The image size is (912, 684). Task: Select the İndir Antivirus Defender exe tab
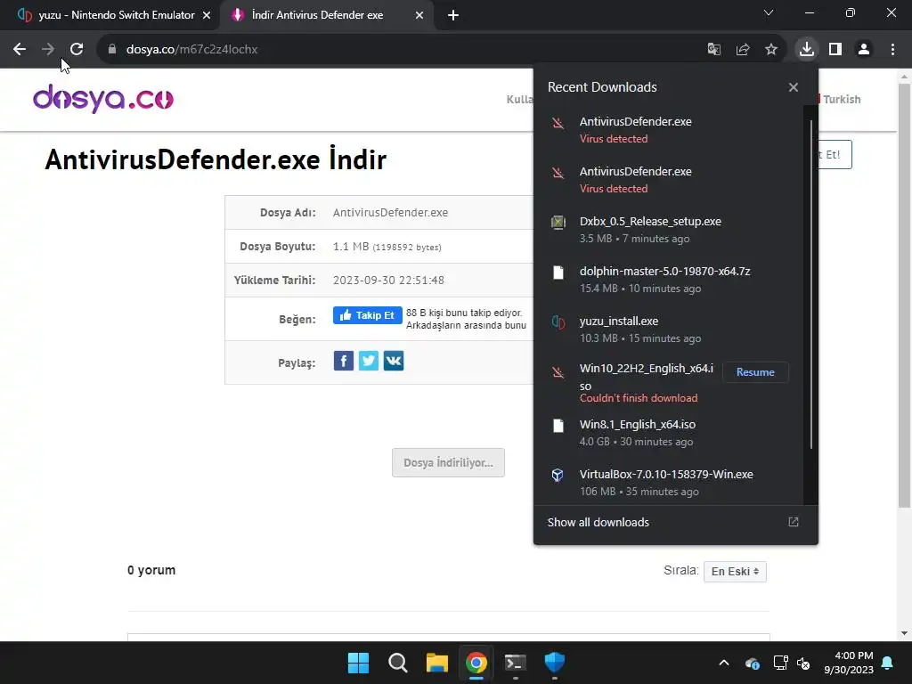[326, 15]
